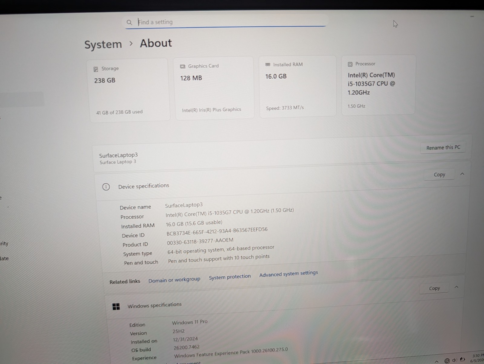Viewport: 484px width, 364px height.
Task: Click the battery tray icon
Action: 462,359
